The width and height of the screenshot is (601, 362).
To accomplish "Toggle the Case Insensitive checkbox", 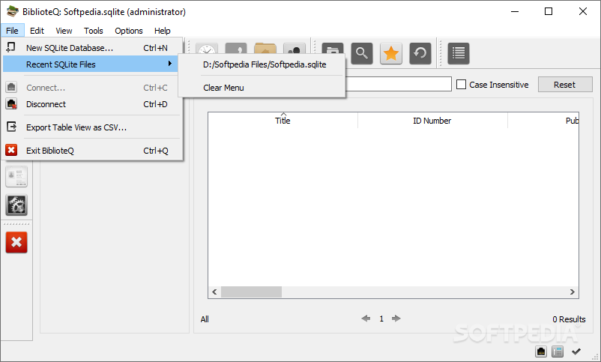I will tap(461, 85).
